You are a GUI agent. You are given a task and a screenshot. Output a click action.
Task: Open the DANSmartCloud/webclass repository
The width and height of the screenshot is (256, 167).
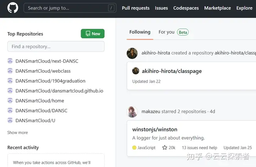click(x=43, y=71)
